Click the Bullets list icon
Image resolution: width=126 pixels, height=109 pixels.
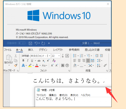tap(75, 56)
